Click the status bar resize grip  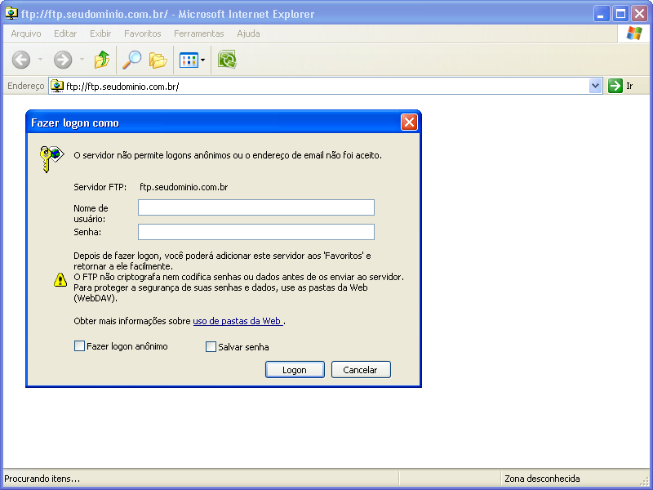645,480
